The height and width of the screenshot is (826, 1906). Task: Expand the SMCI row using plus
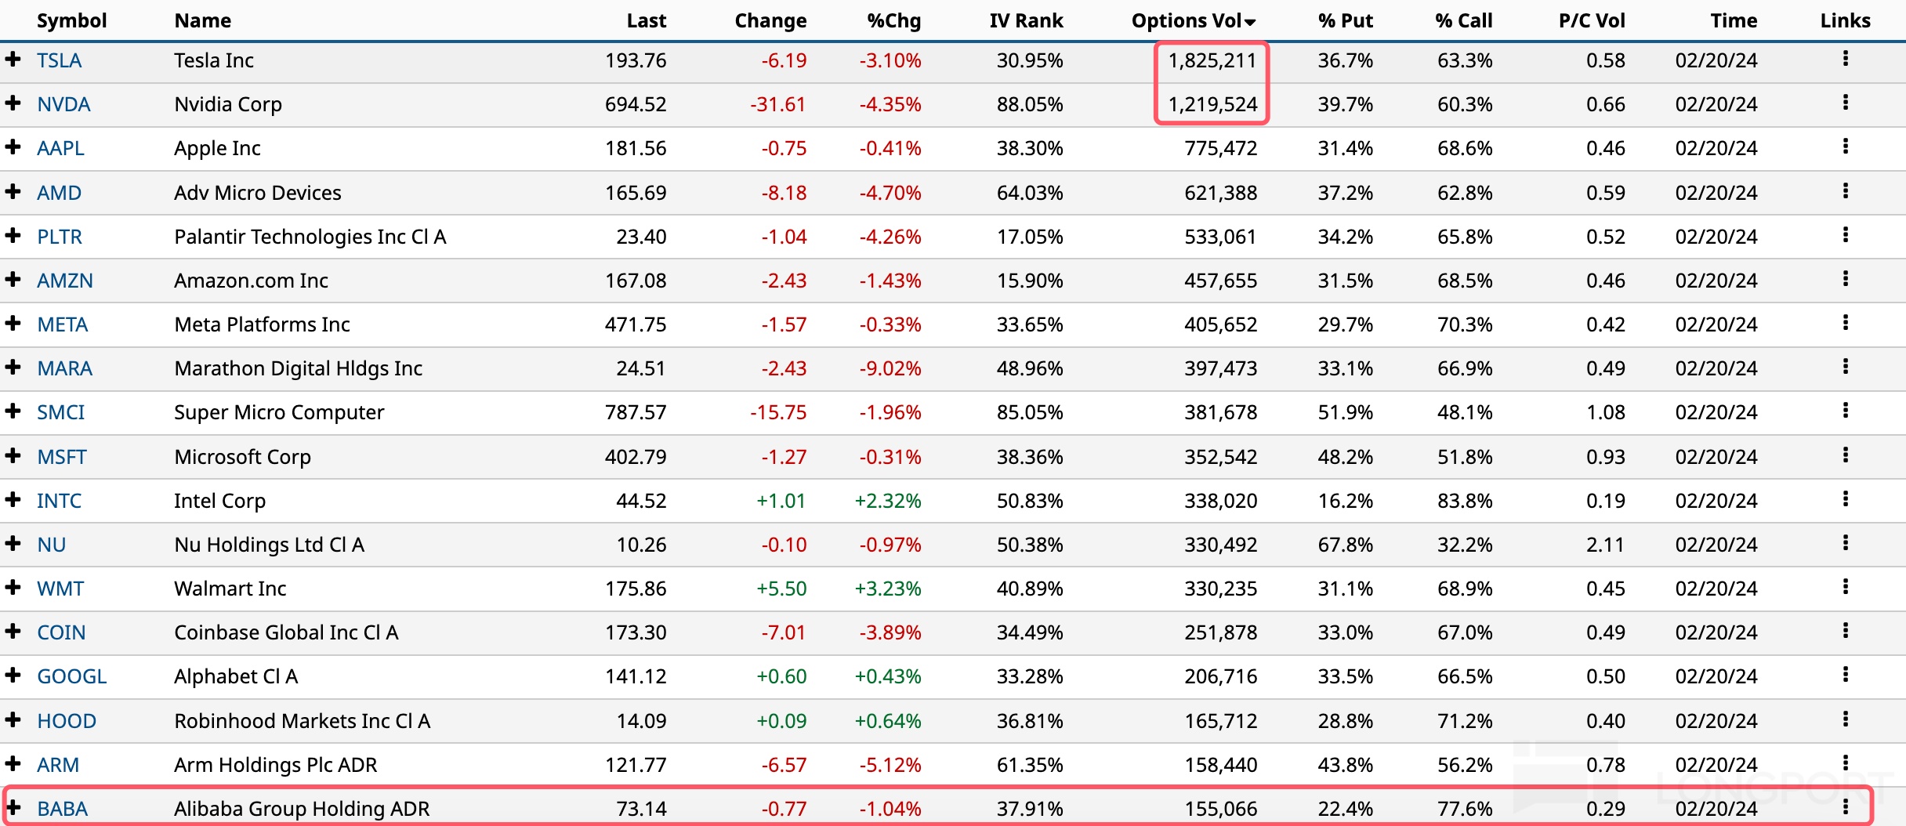(x=13, y=411)
